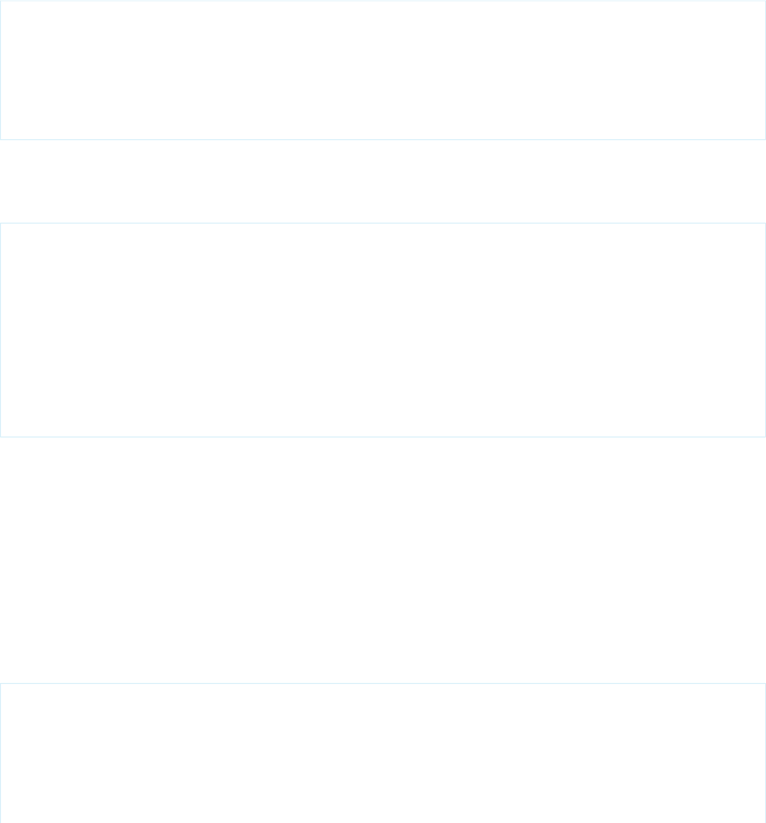
Task: Click the top-left corner of the second panel
Action: point(1,223)
